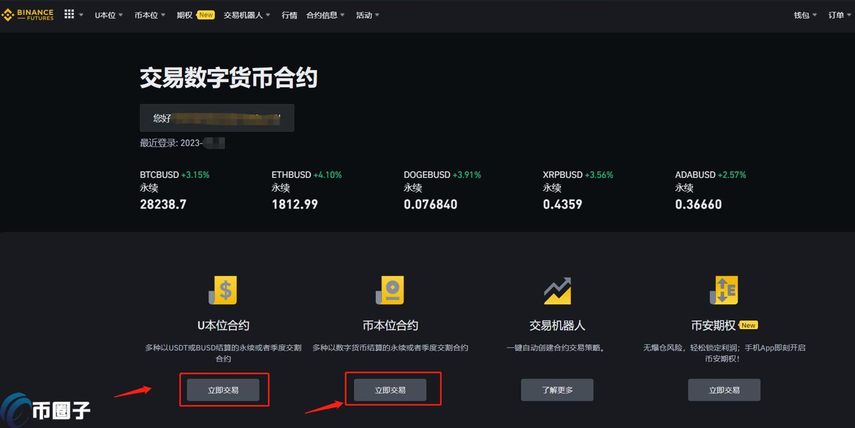Open the 钱包 dropdown menu
Image resolution: width=855 pixels, height=428 pixels.
click(805, 15)
